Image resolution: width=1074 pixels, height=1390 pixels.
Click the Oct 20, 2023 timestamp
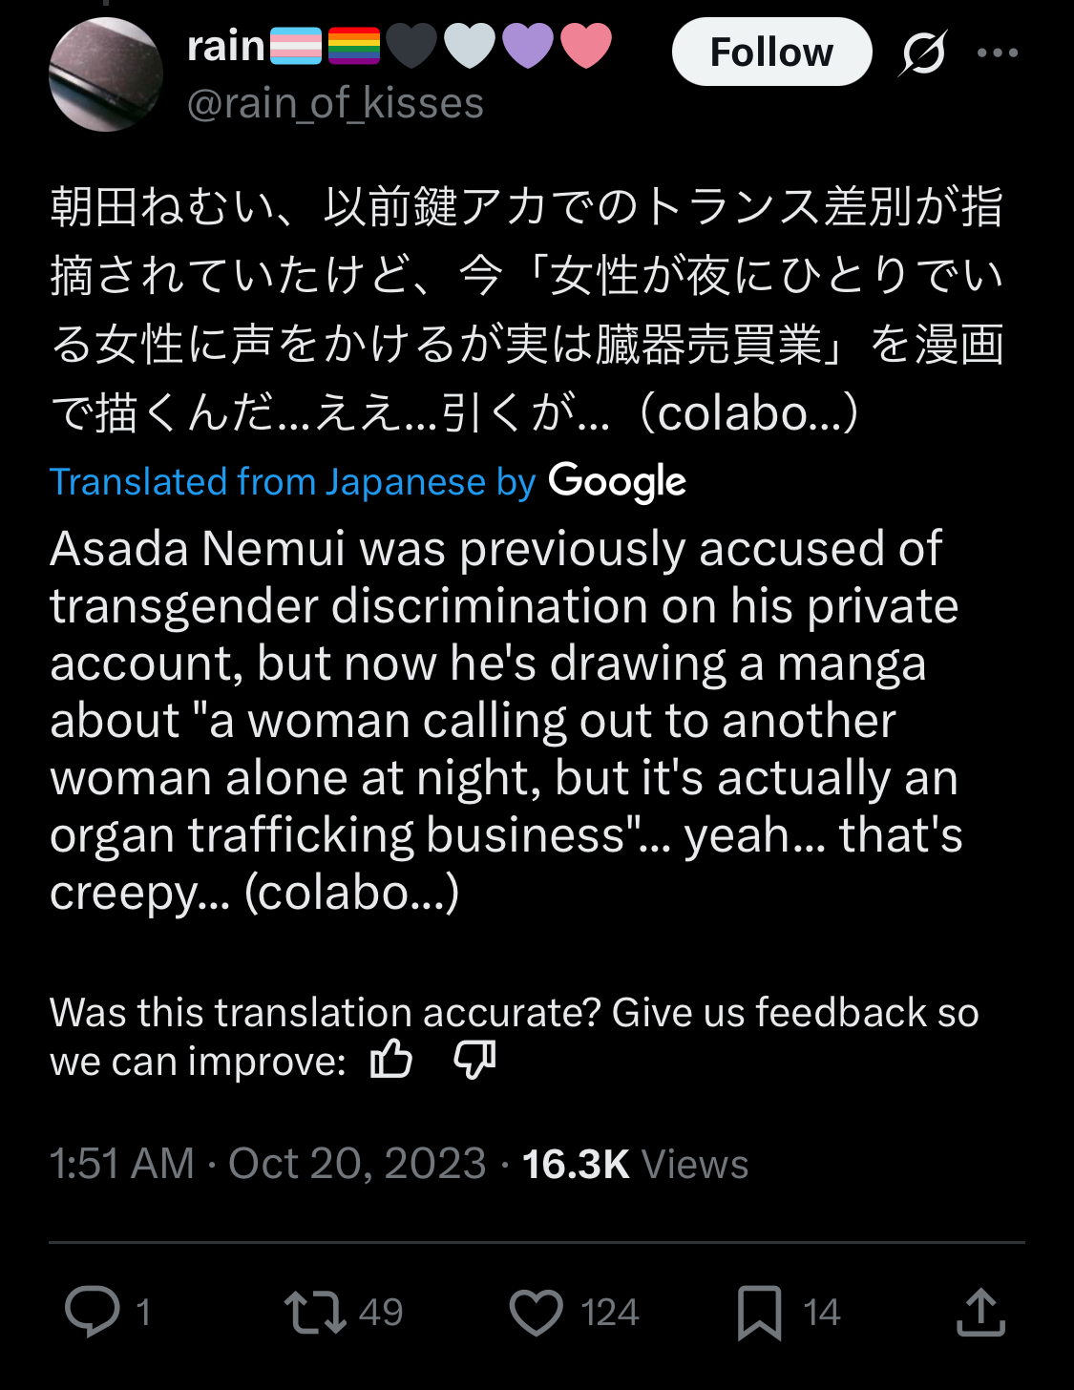(357, 1164)
